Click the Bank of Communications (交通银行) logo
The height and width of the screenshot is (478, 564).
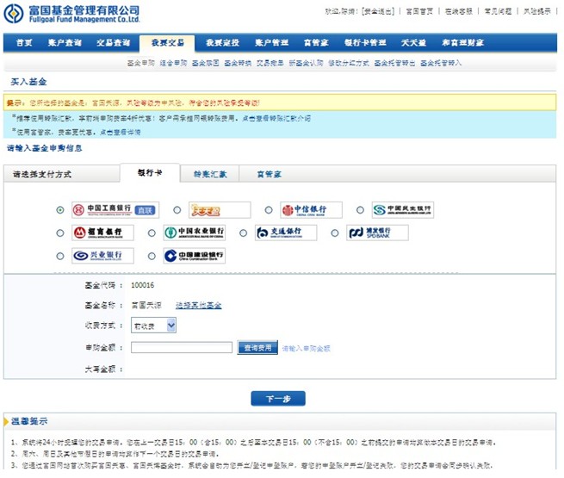(286, 233)
